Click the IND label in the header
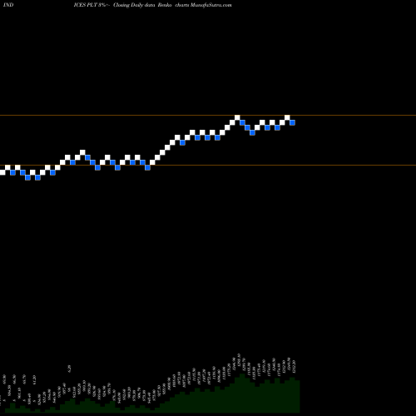 (8, 5)
